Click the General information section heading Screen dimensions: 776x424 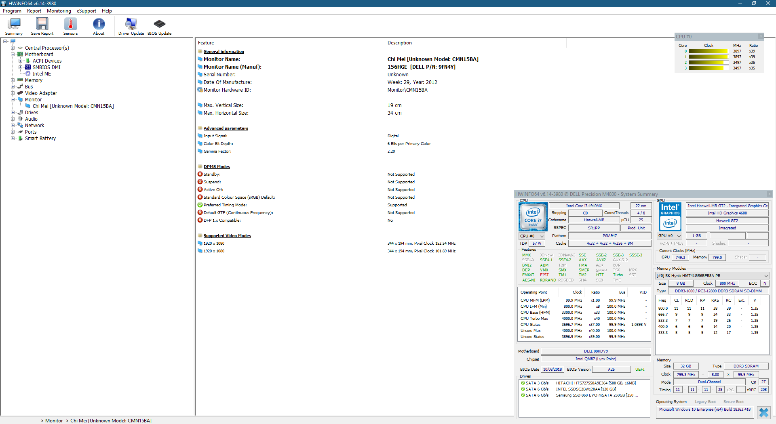(224, 51)
